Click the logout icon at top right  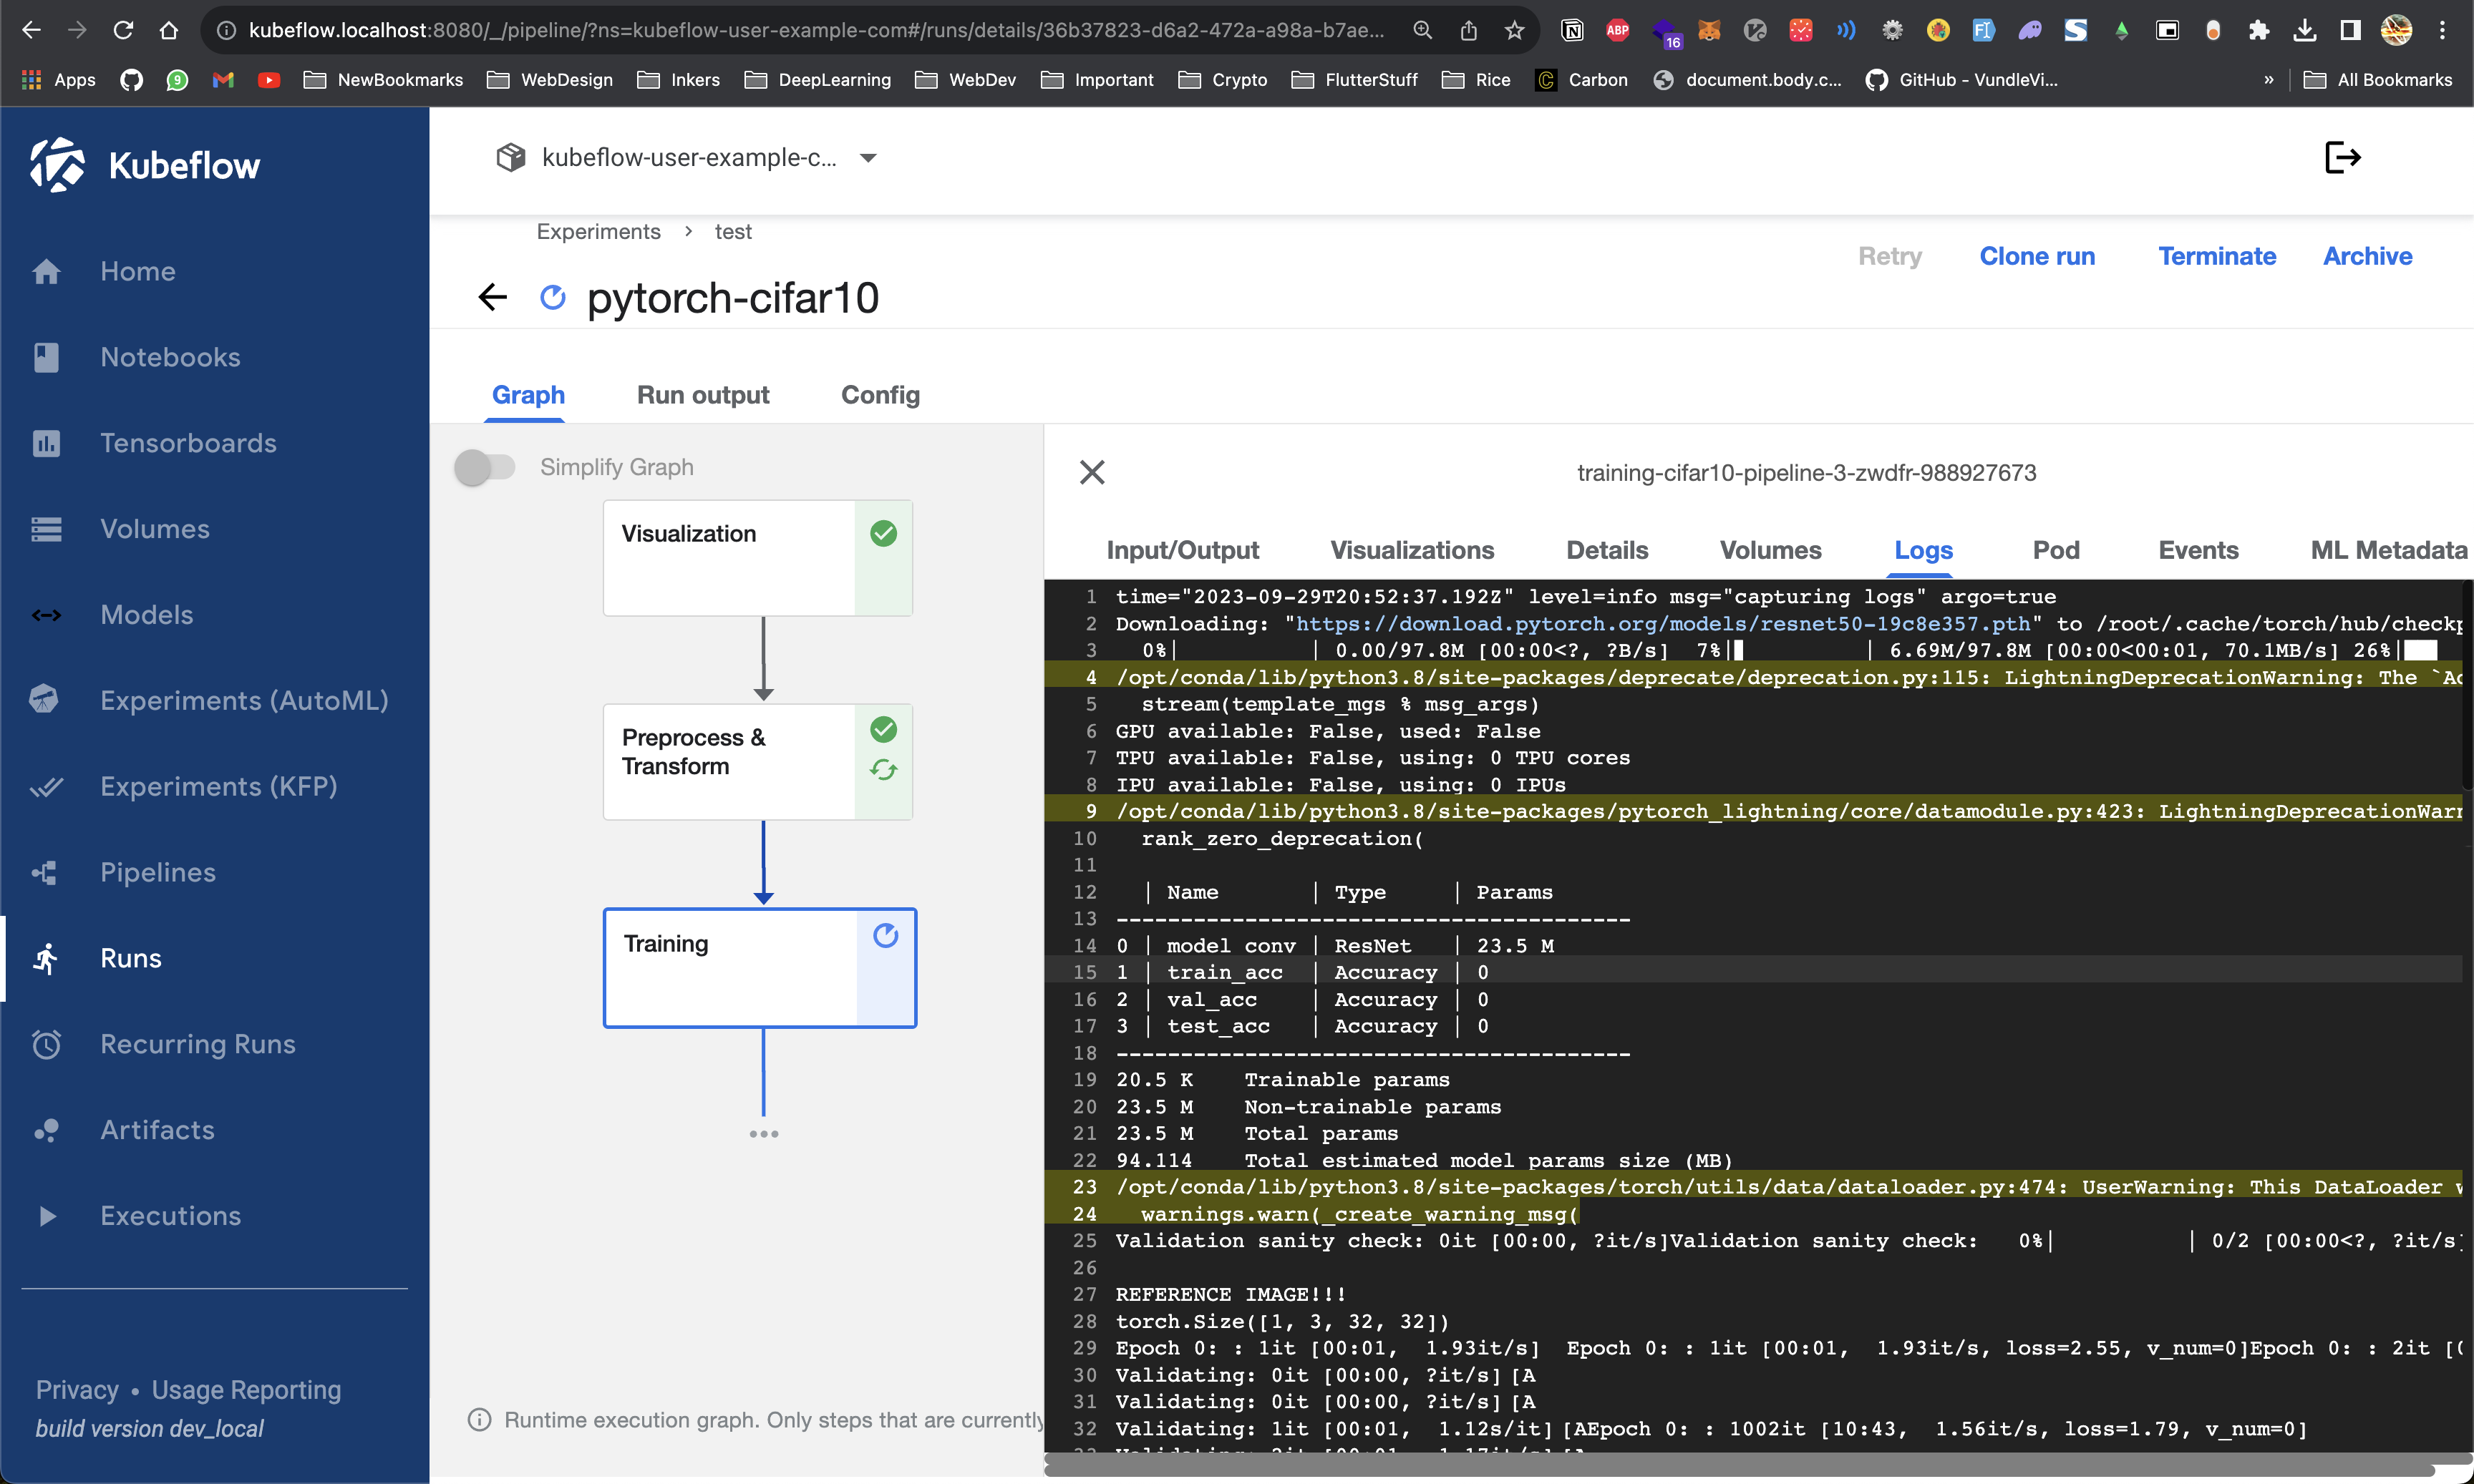click(2342, 158)
